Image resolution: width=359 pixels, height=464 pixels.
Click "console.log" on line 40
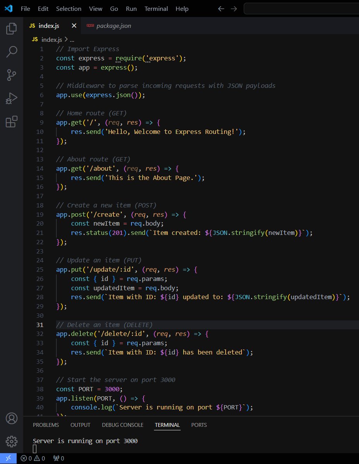tap(91, 407)
